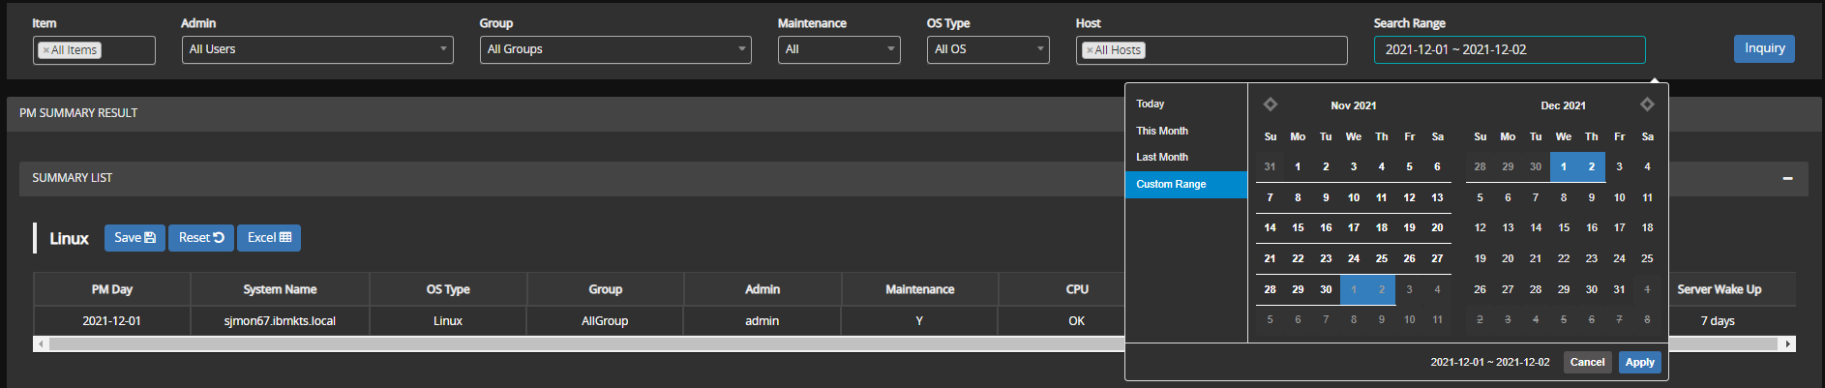Select This Month range preset
Screen dimensions: 1825x388
[1162, 131]
